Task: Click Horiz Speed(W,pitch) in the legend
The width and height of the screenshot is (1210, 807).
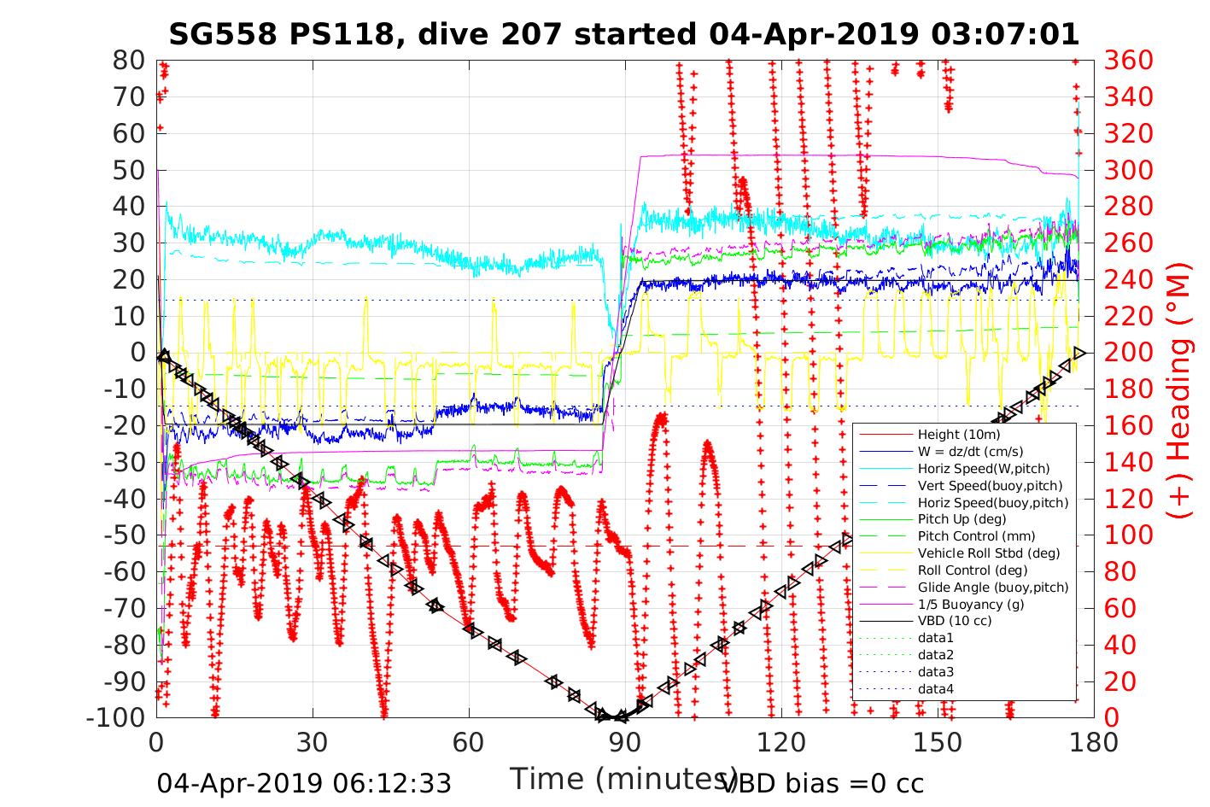Action: pos(984,469)
